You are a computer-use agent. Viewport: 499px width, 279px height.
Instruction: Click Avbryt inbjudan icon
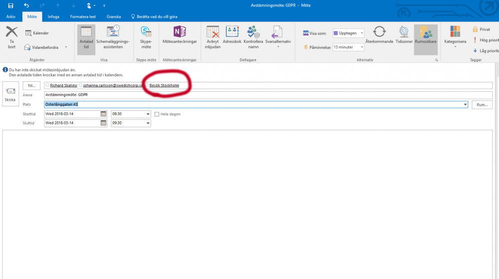[213, 32]
